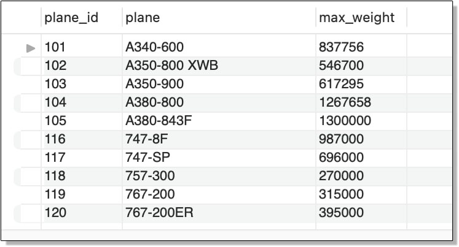This screenshot has height=247, width=459.
Task: Select the A380-843F cell
Action: click(219, 121)
